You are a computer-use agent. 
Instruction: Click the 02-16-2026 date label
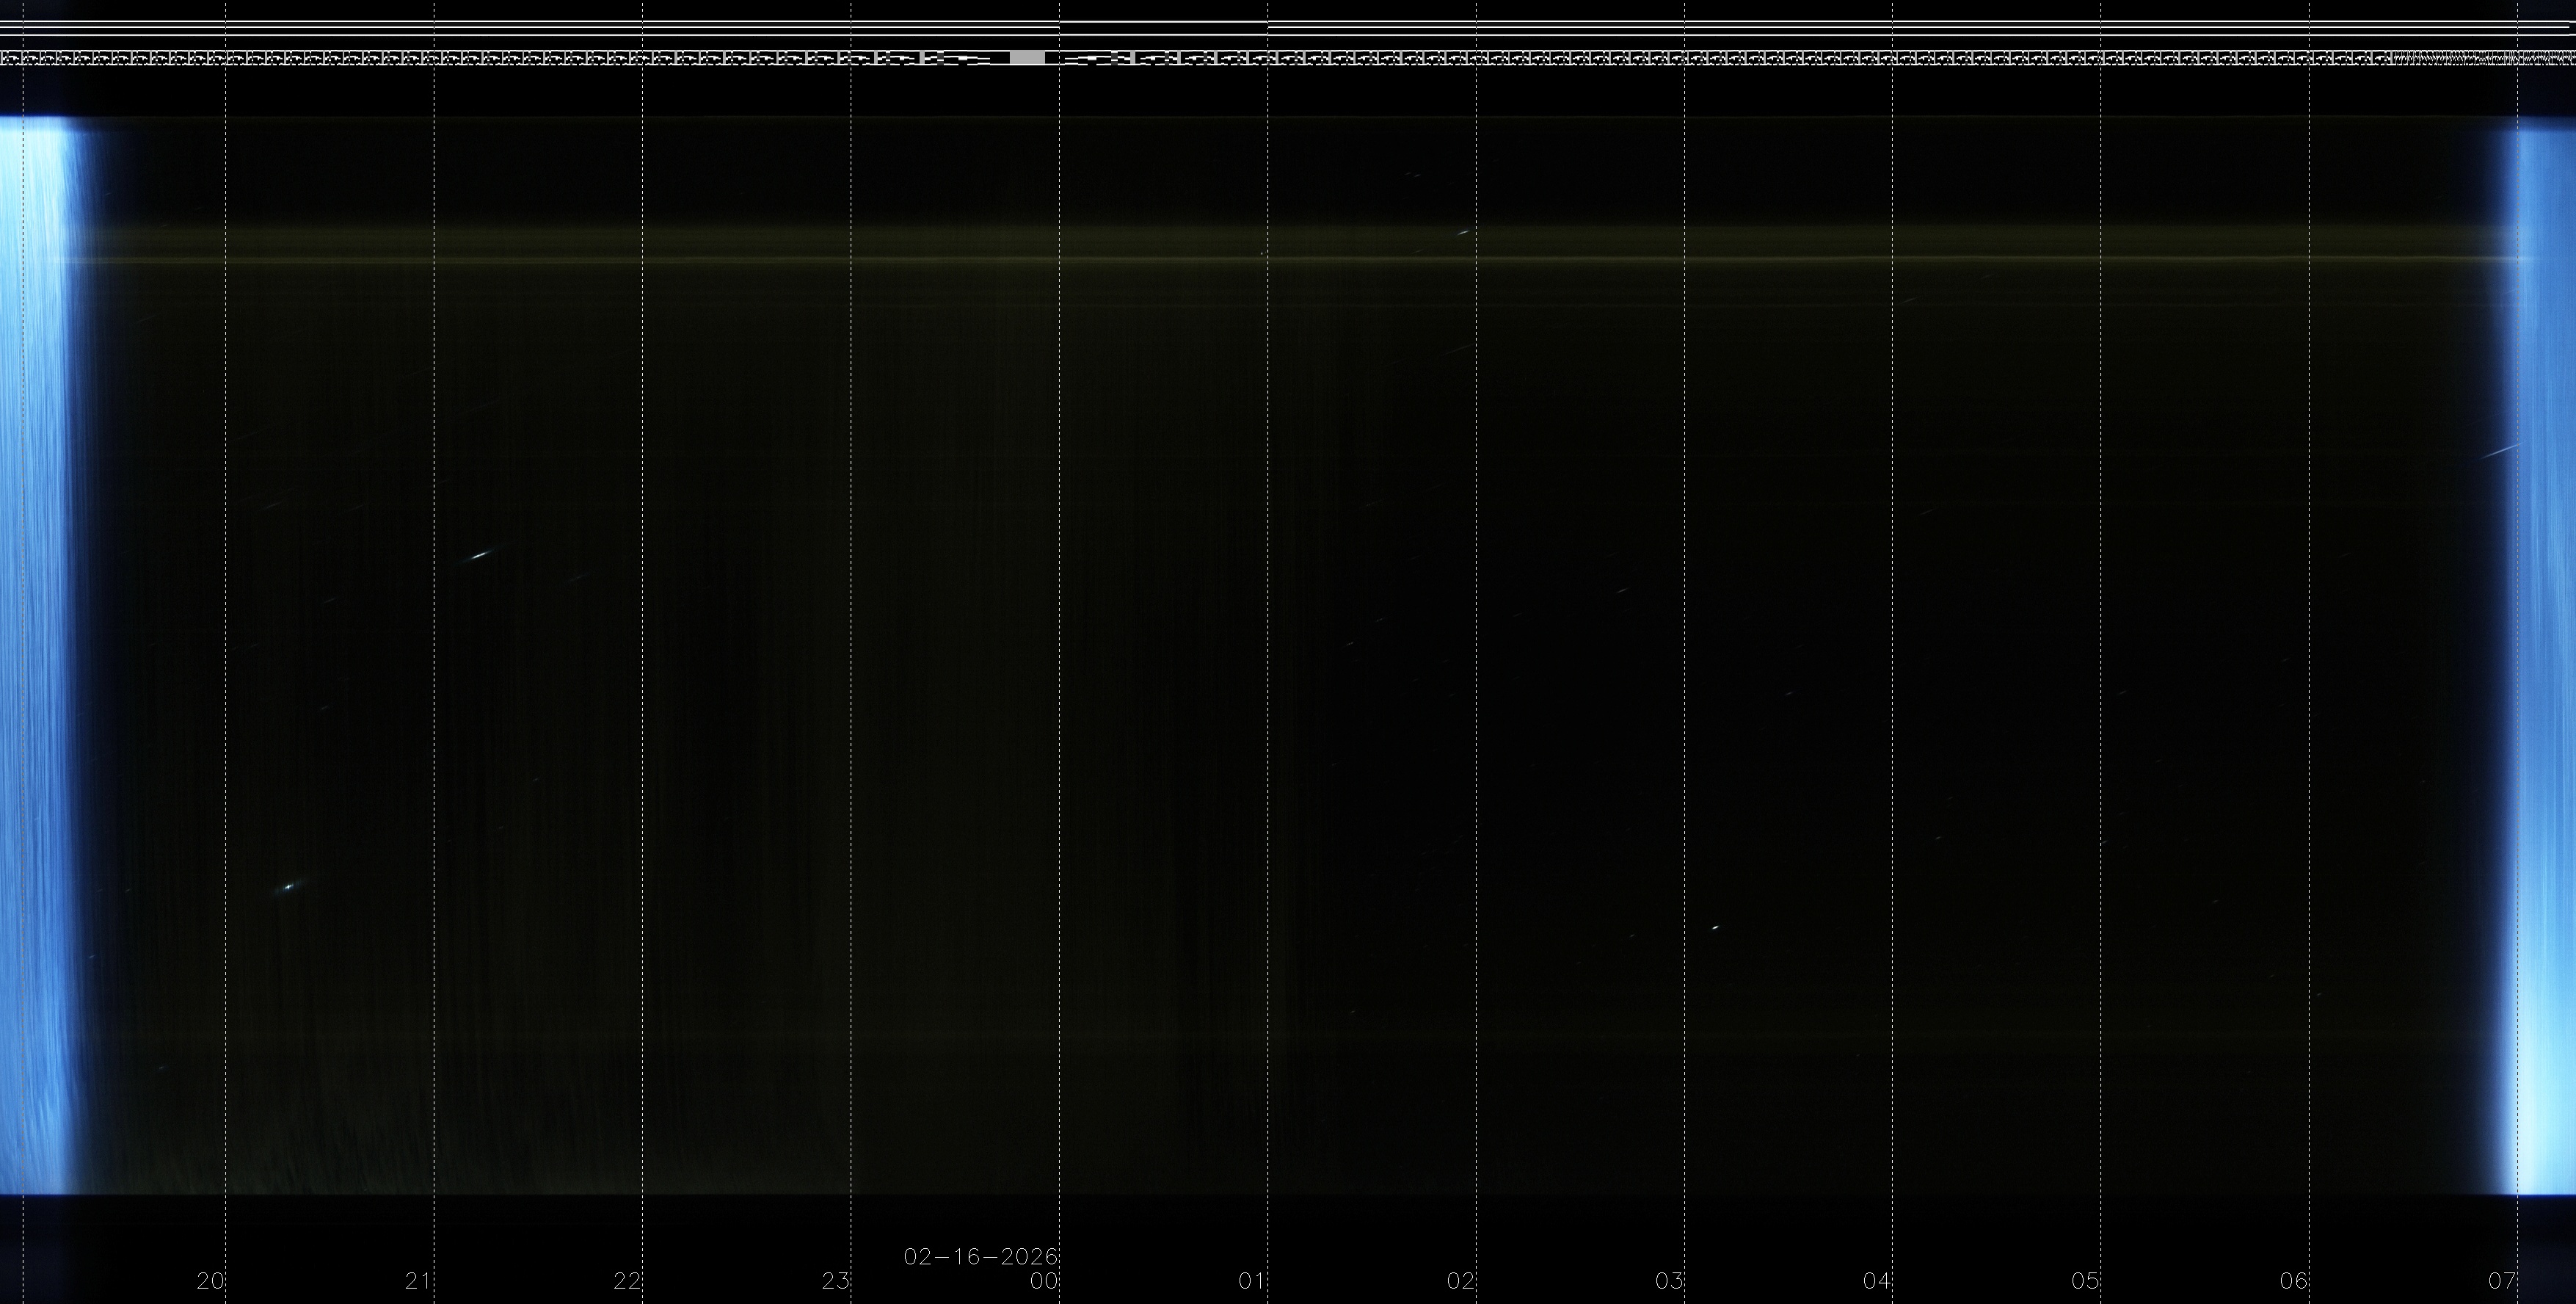(980, 1256)
